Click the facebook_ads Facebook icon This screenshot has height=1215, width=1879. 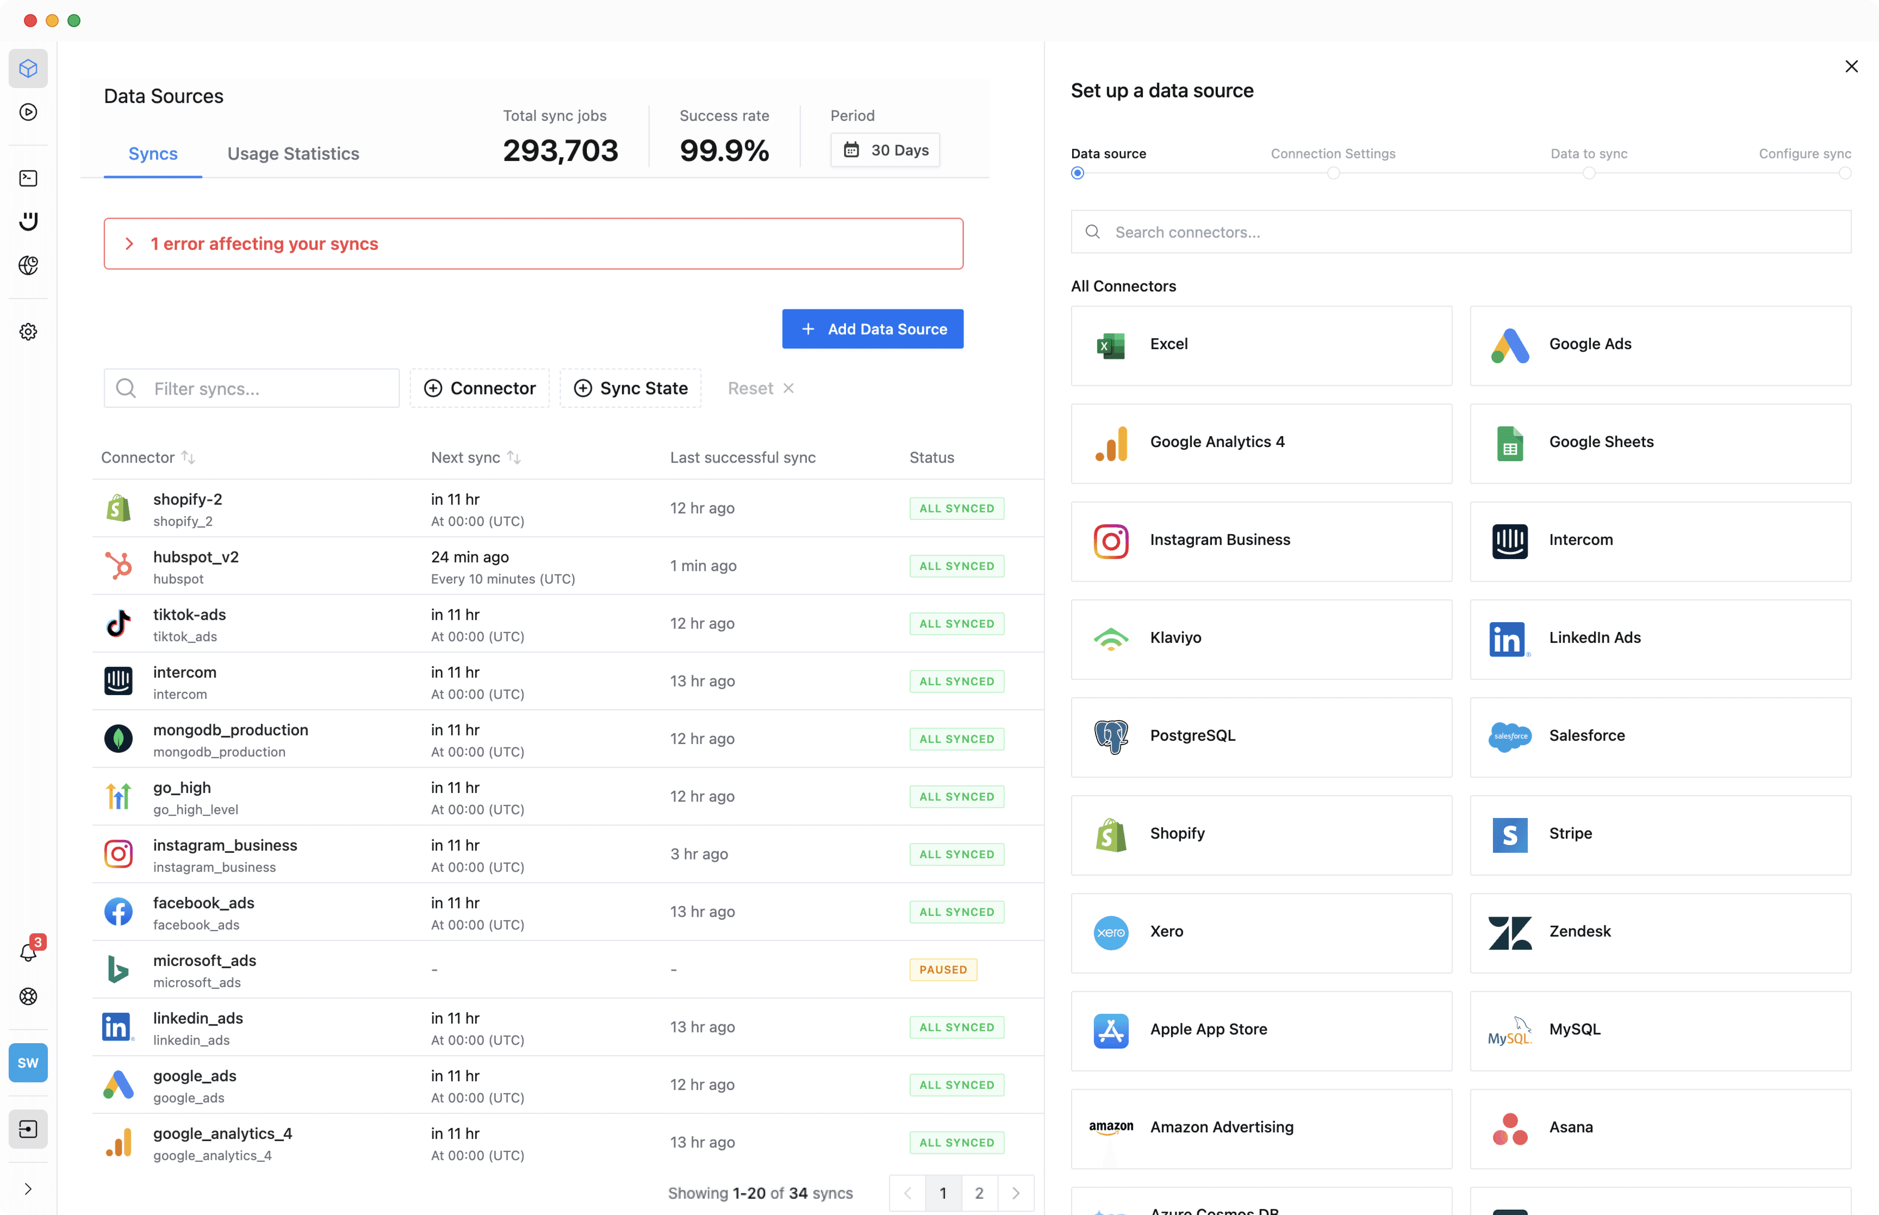tap(118, 912)
